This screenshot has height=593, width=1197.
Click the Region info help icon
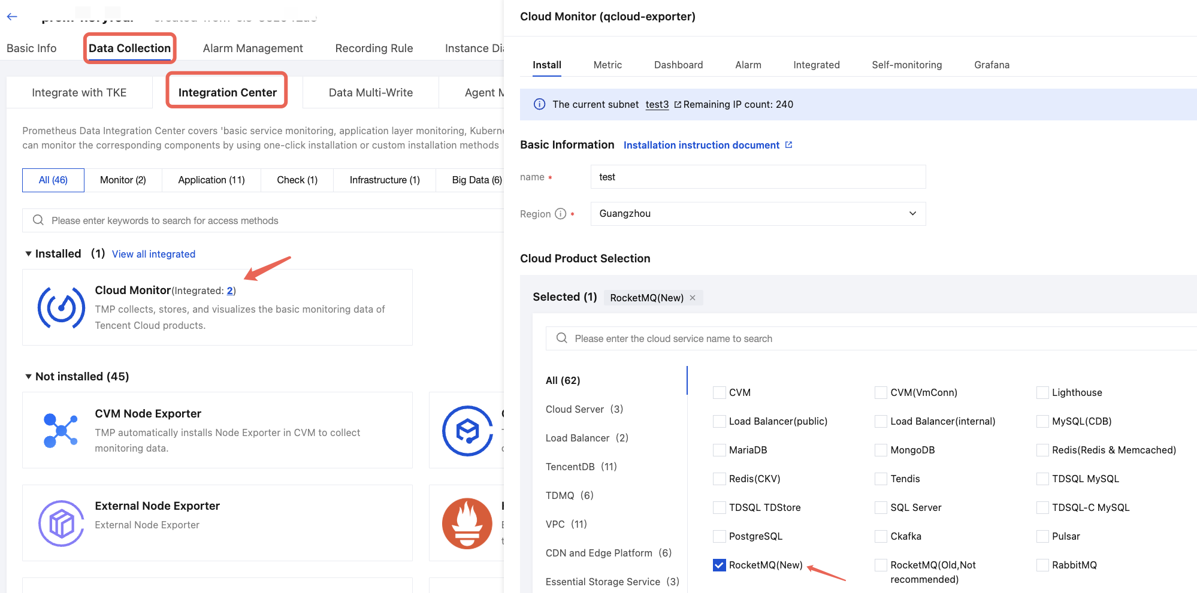560,214
